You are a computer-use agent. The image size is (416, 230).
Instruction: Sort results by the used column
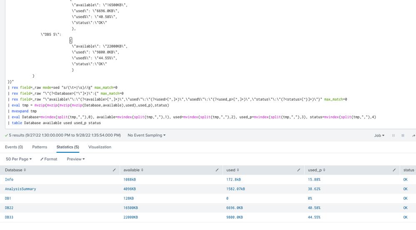click(x=233, y=170)
